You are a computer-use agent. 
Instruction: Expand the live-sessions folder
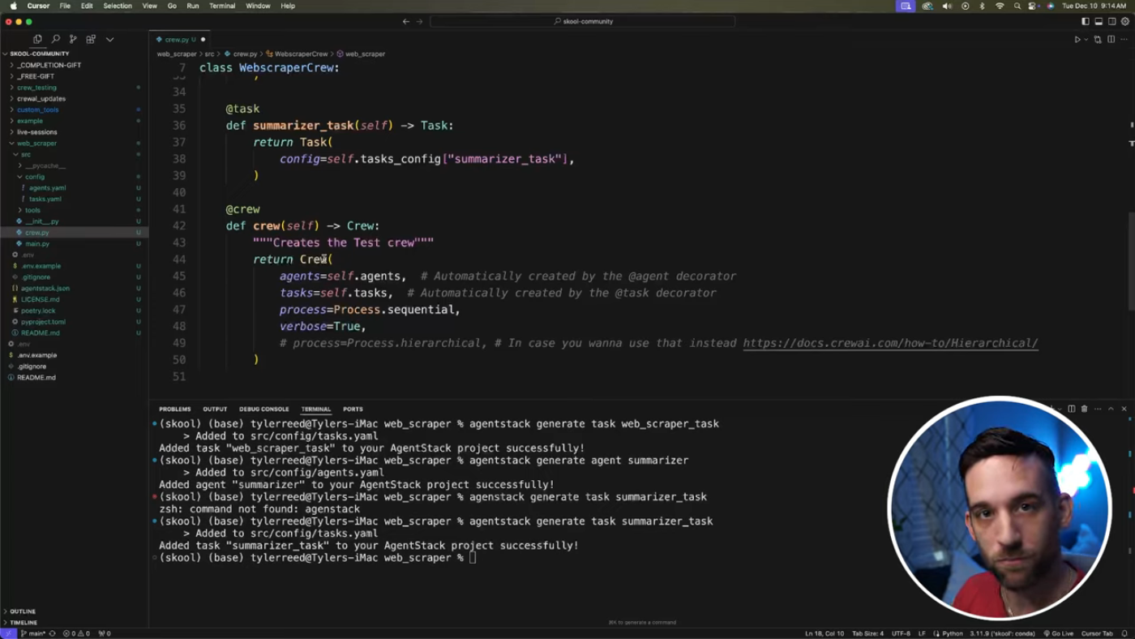(x=36, y=132)
